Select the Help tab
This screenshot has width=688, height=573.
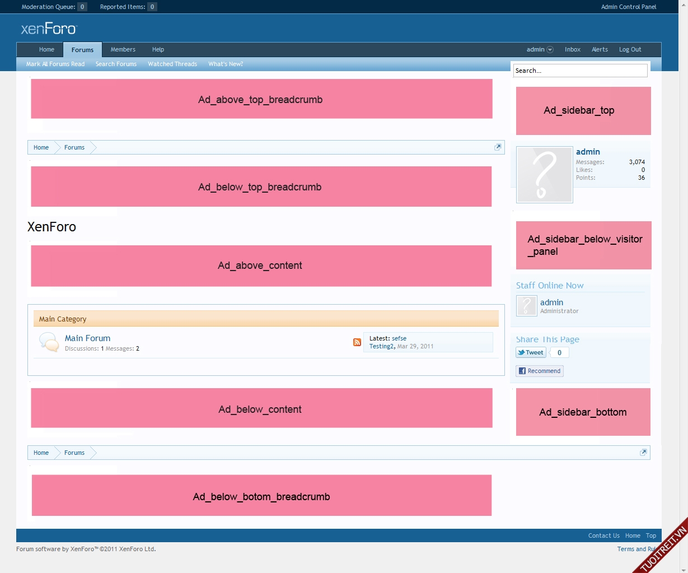point(158,50)
